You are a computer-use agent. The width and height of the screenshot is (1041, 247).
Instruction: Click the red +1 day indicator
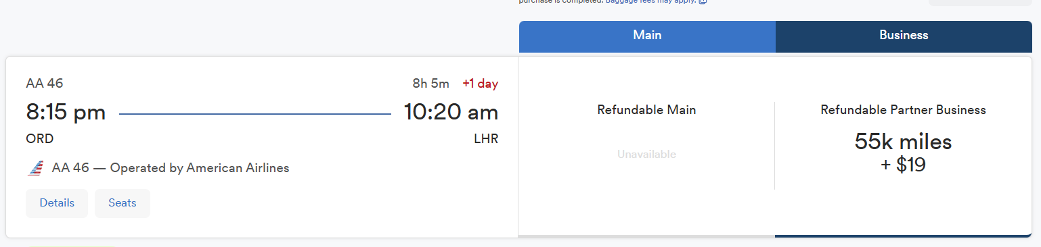tap(481, 84)
